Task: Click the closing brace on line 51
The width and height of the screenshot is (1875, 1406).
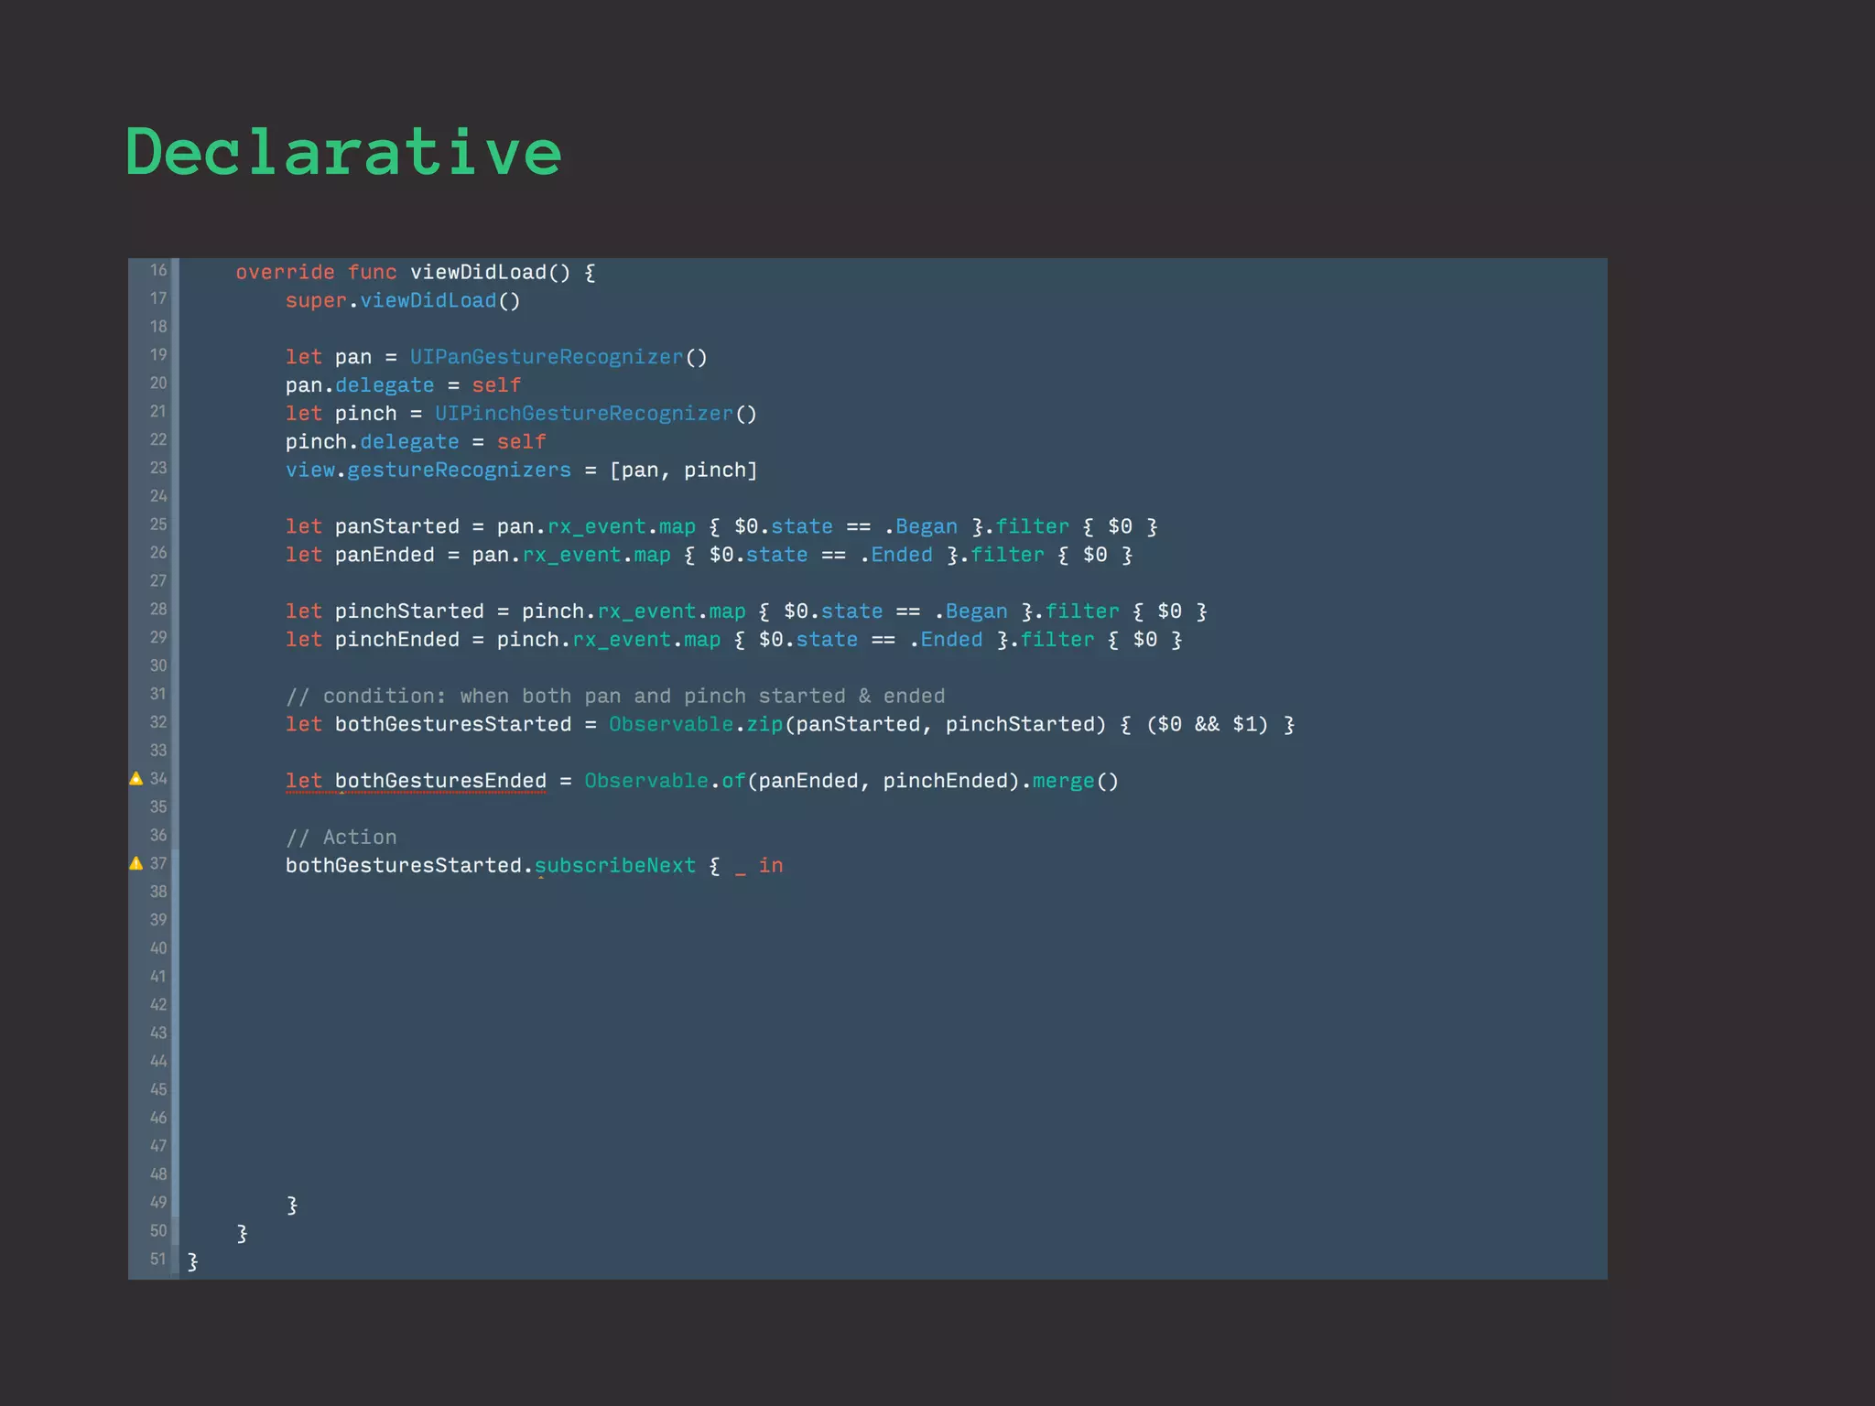Action: pyautogui.click(x=192, y=1261)
